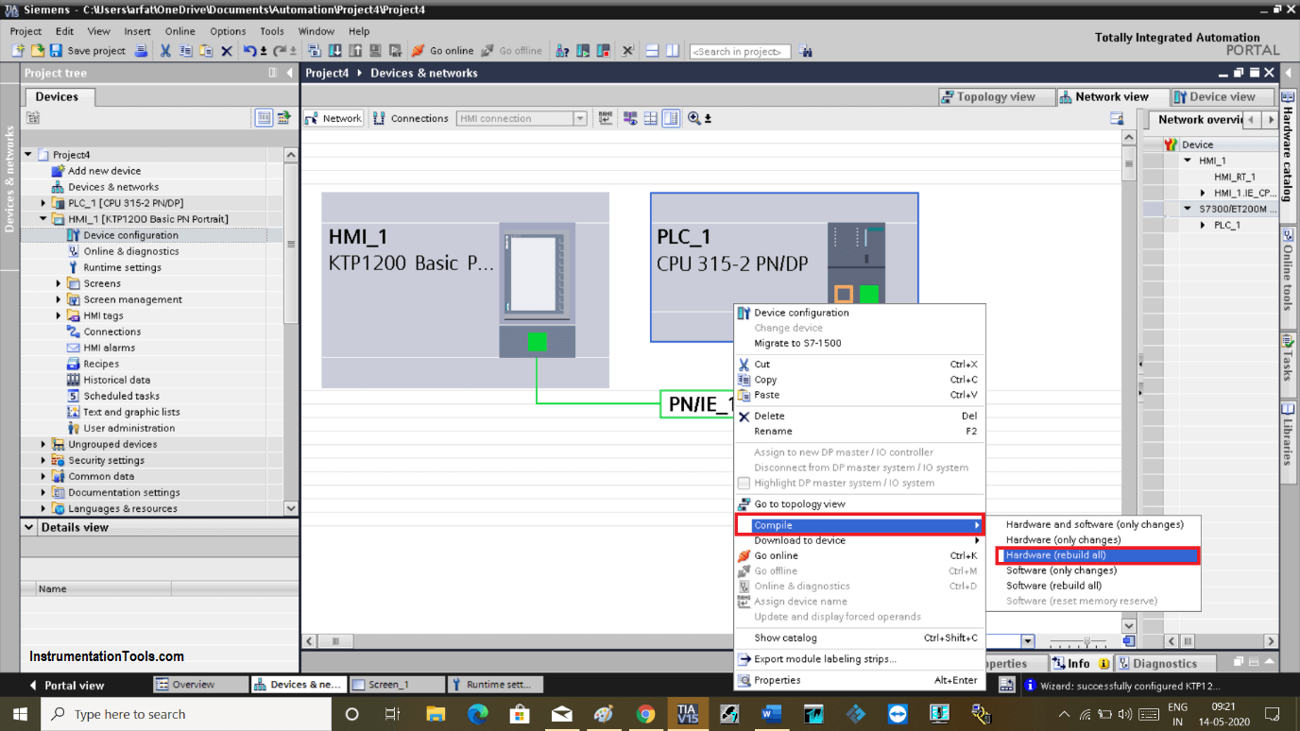Click the Highlight DP master system checkbox
1300x731 pixels.
click(744, 483)
